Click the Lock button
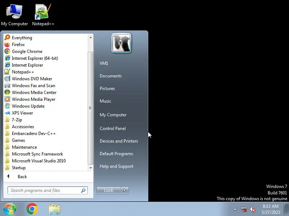 (109, 190)
